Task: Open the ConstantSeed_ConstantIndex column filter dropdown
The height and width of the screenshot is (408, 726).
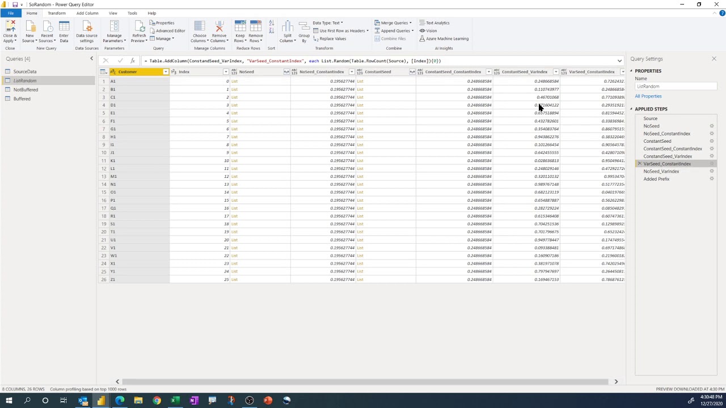Action: click(488, 72)
